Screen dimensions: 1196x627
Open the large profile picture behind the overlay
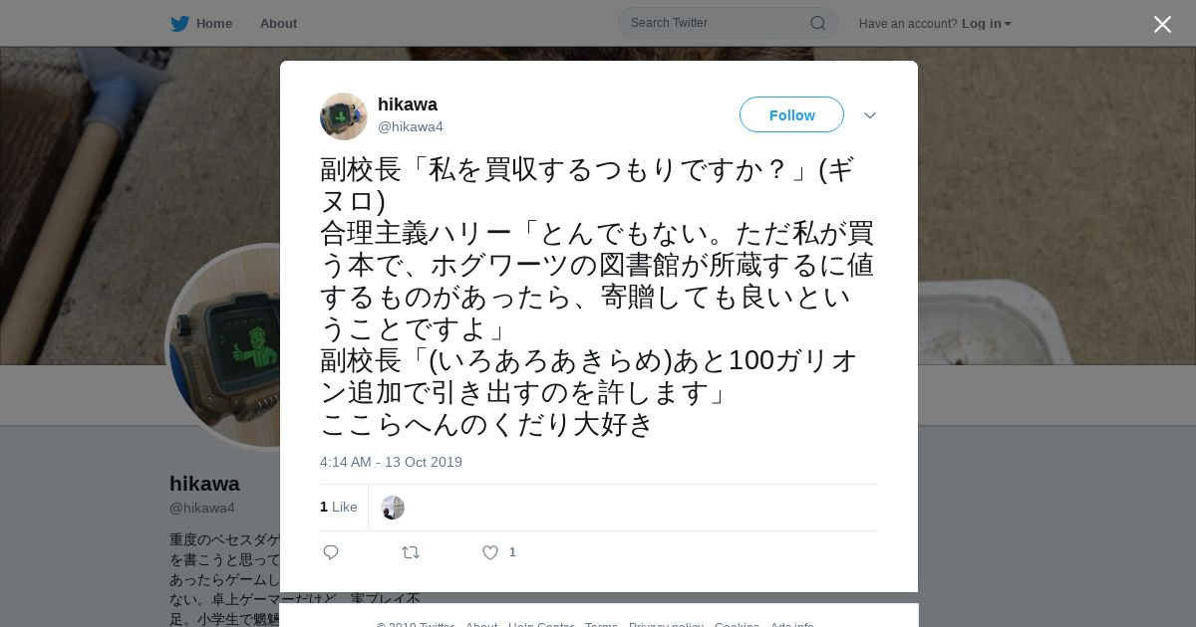pyautogui.click(x=224, y=347)
